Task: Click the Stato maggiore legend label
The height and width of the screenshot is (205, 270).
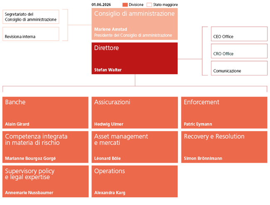Action: pyautogui.click(x=165, y=5)
